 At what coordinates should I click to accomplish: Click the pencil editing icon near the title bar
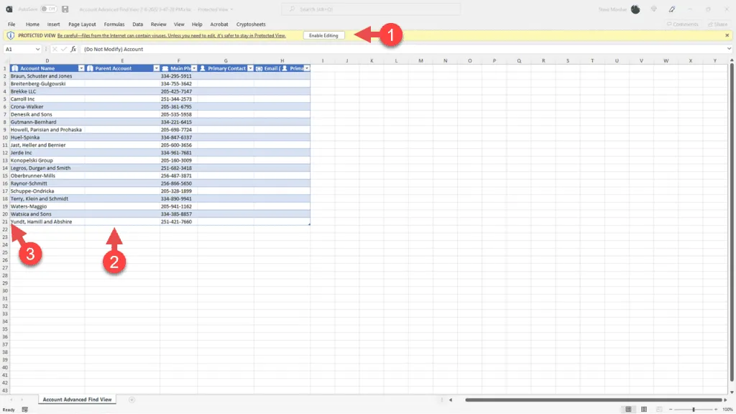[672, 9]
